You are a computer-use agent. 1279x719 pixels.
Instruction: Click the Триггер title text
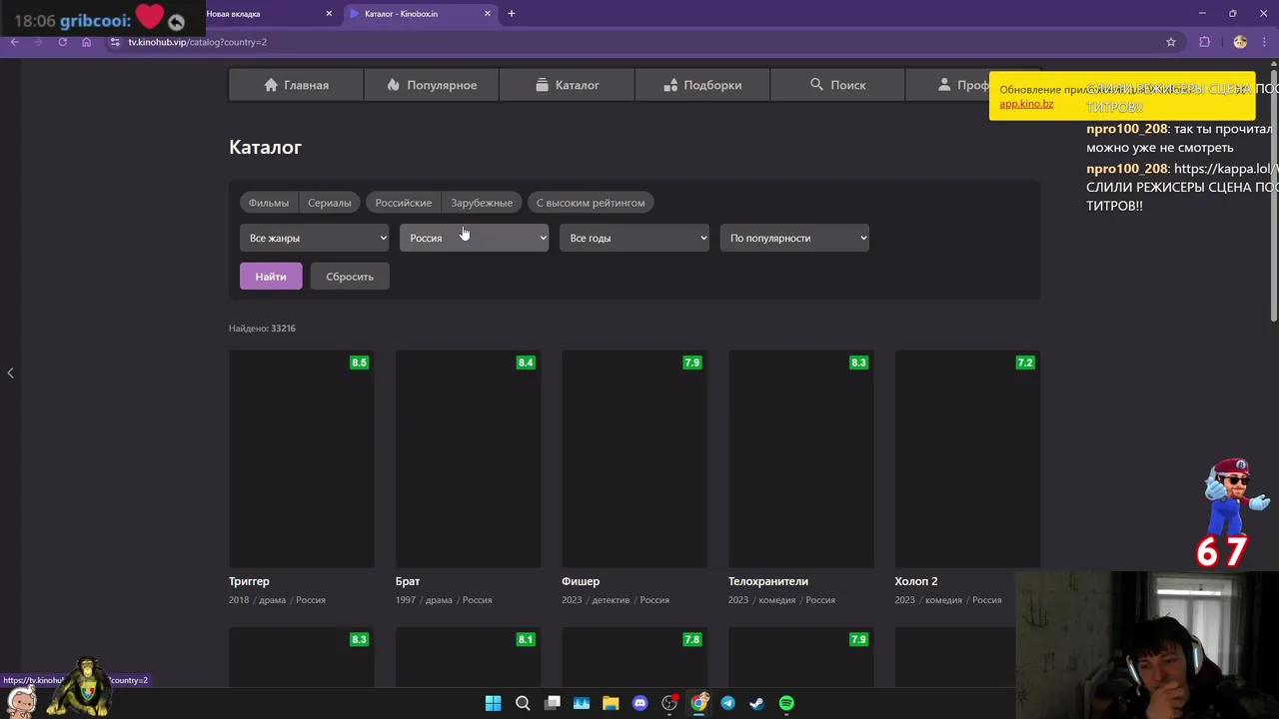click(249, 581)
